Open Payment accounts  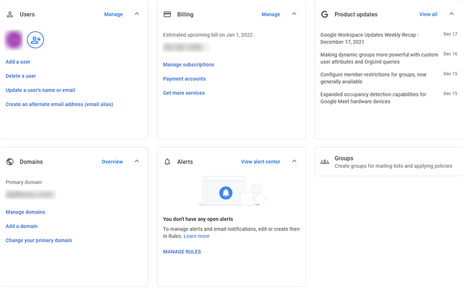184,79
